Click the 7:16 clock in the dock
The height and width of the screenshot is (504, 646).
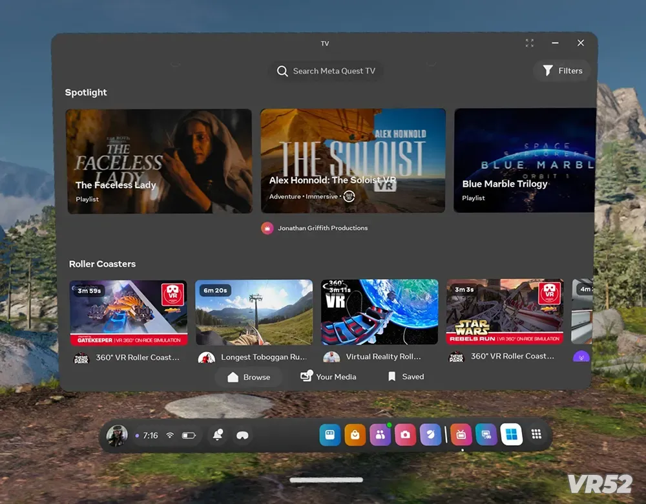pos(151,436)
